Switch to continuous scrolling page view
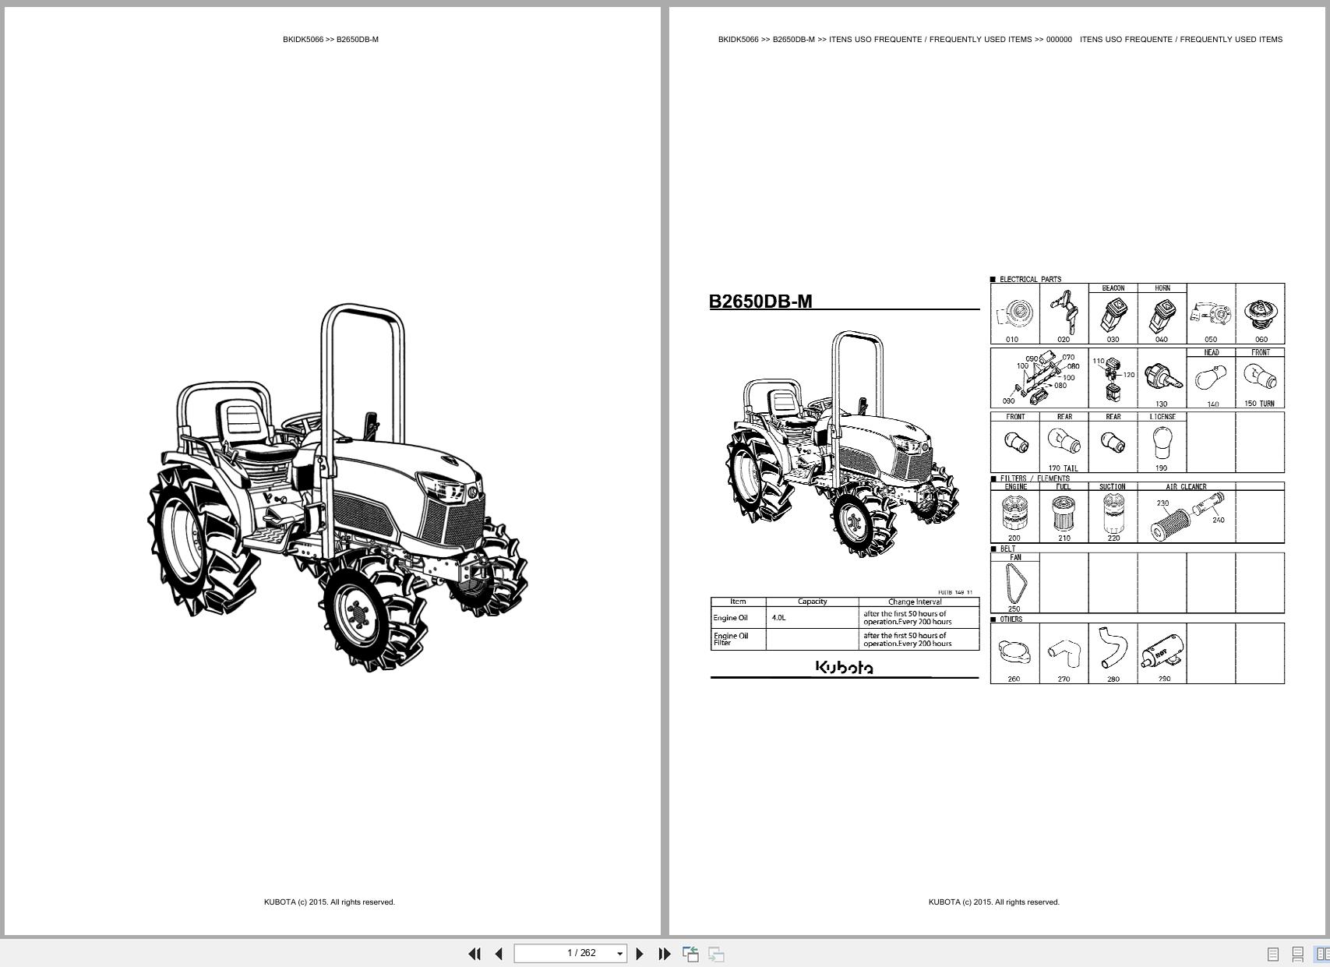The height and width of the screenshot is (967, 1330). [1297, 954]
